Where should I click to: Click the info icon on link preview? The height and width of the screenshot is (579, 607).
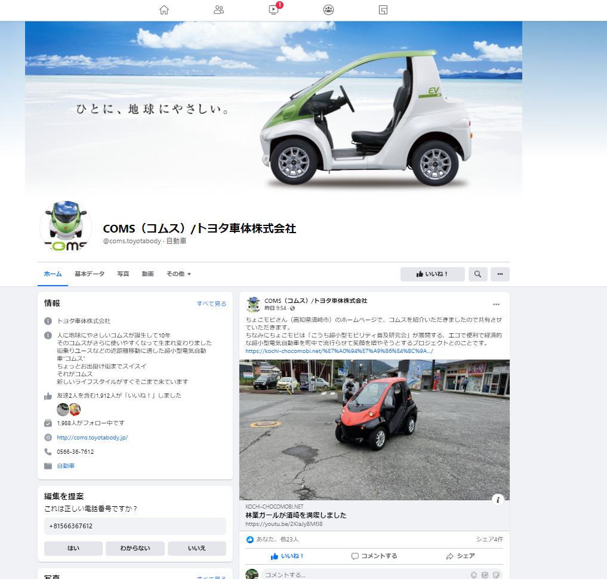point(498,500)
